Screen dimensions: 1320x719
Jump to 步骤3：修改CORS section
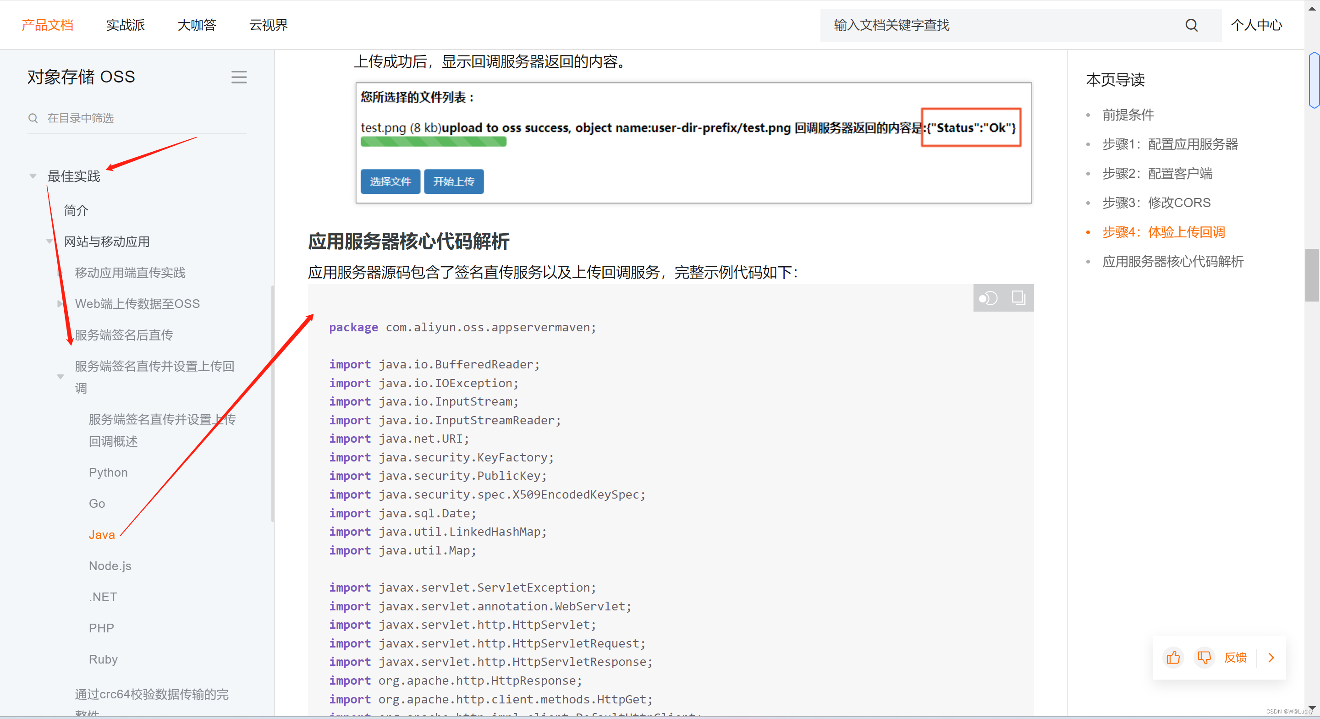coord(1156,203)
